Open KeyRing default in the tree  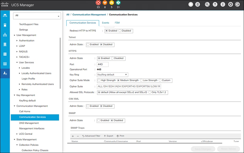coord(27,101)
